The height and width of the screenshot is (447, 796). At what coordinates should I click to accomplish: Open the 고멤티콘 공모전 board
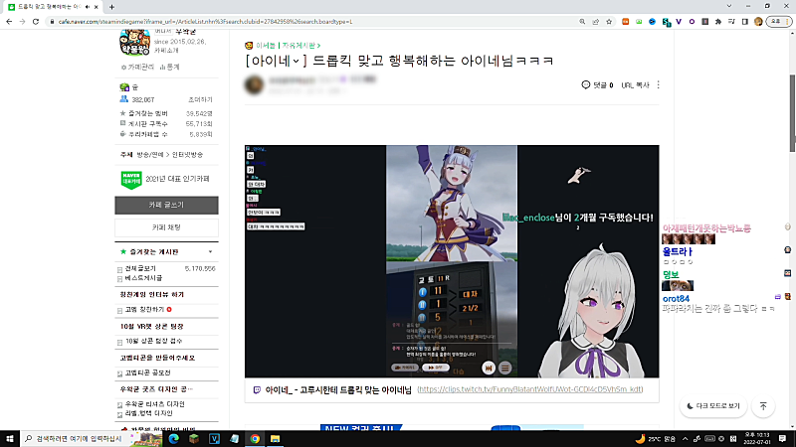tap(147, 373)
